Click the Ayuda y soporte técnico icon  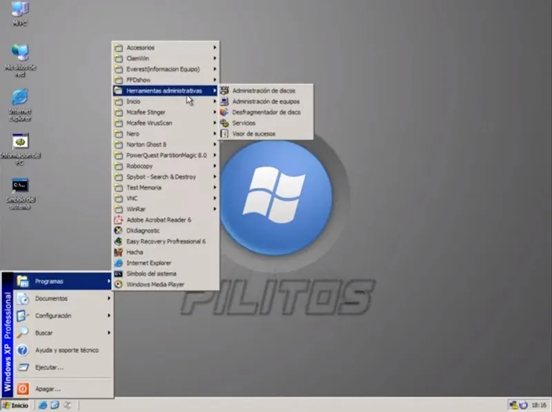point(23,350)
